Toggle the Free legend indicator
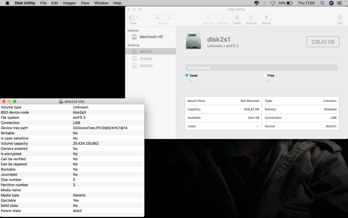 tap(264, 75)
